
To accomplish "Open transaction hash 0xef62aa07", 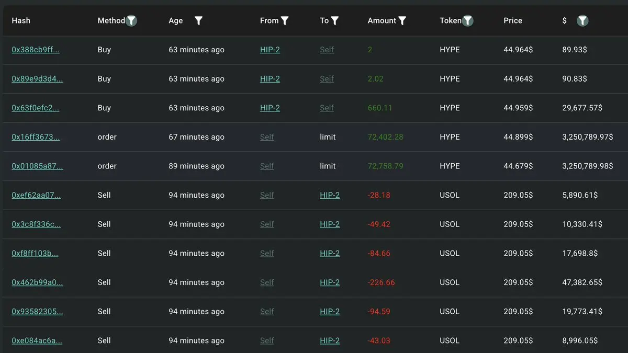I will pyautogui.click(x=36, y=195).
